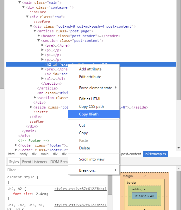This screenshot has height=210, width=181.
Task: Collapse the col-md-8 post-content div
Action: click(31, 26)
